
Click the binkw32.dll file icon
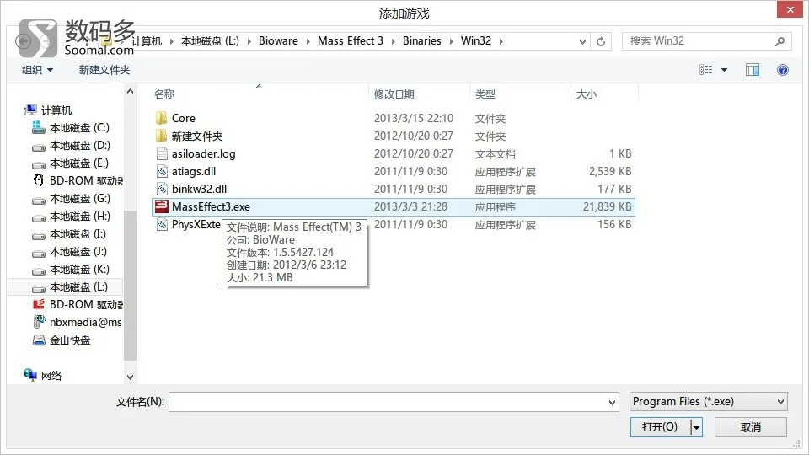click(162, 189)
